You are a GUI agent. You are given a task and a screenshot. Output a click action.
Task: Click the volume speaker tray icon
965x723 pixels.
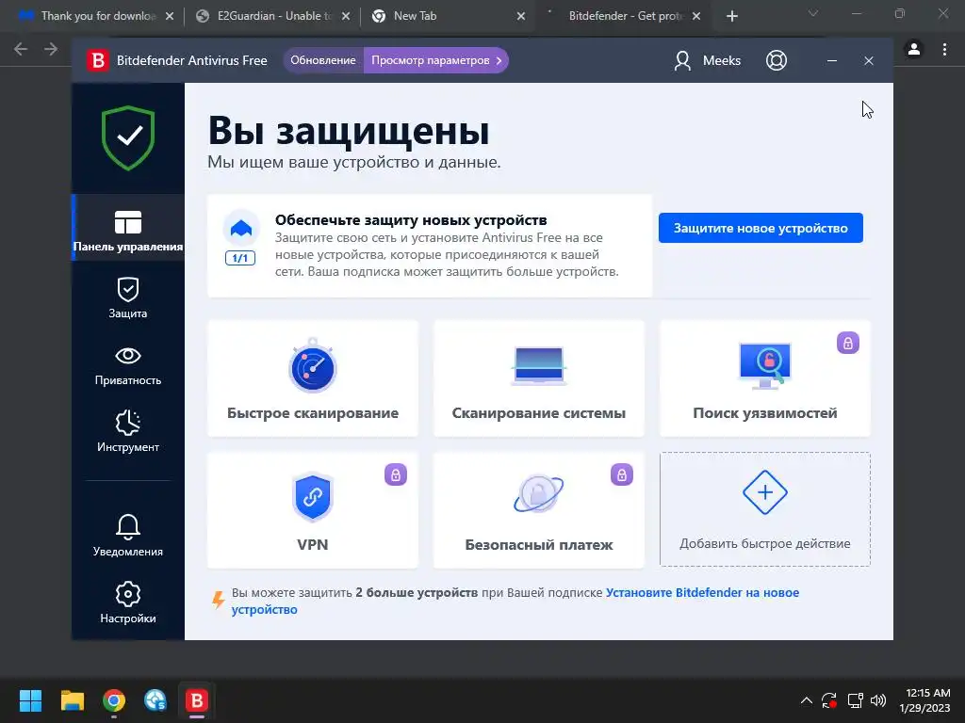tap(878, 700)
